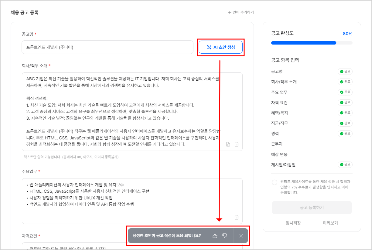Click trash icon in 주요업무 text box

pos(237,217)
